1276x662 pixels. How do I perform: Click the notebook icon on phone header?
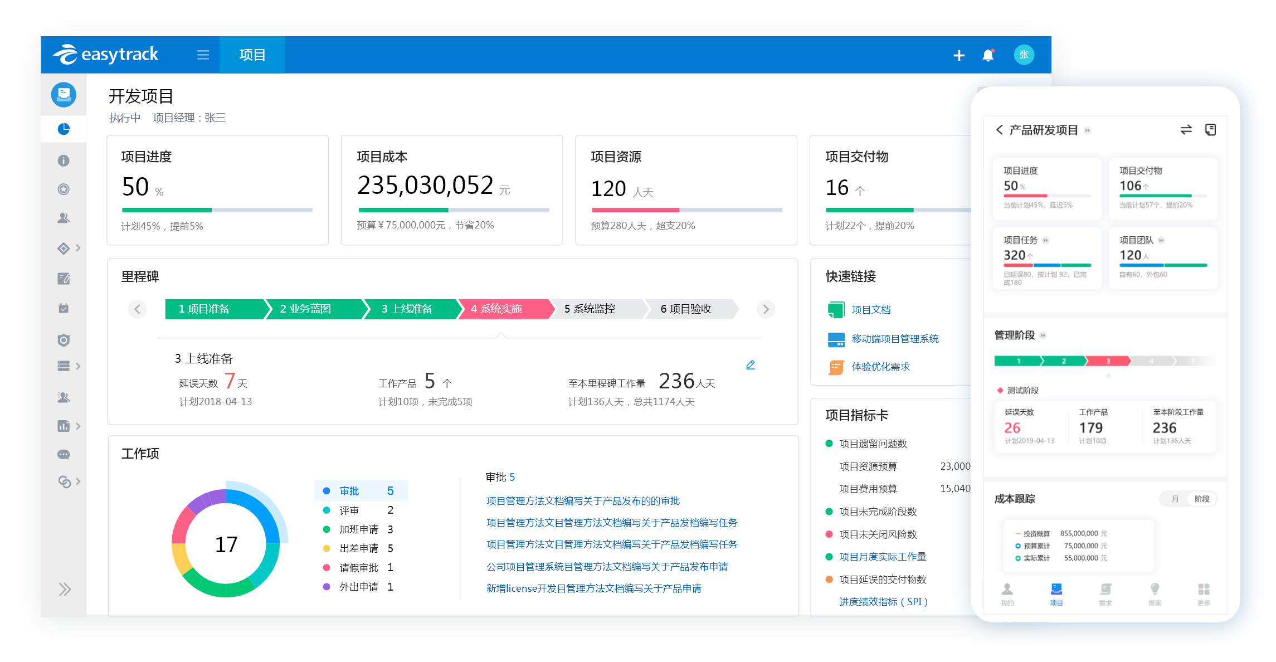click(1210, 130)
